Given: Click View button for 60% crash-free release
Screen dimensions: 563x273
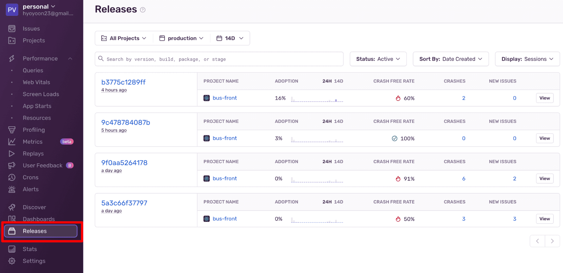Looking at the screenshot, I should 544,98.
